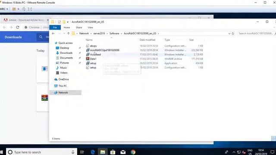The image size is (276, 155).
Task: Sort files by Date modified column
Action: click(147, 40)
